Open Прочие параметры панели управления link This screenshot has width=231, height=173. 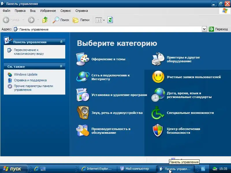tap(33, 88)
